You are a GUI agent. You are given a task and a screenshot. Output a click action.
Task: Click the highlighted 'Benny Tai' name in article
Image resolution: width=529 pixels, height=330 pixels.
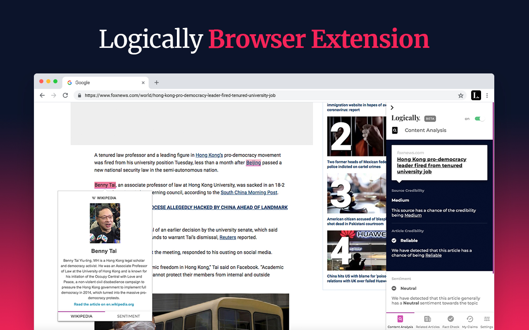(x=105, y=185)
